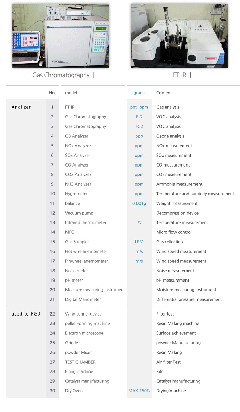This screenshot has height=412, width=240.
Task: Click the "used to R&D" section label
Action: click(x=26, y=314)
